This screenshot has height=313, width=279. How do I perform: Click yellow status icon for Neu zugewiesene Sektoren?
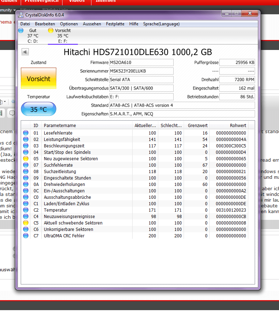point(26,158)
